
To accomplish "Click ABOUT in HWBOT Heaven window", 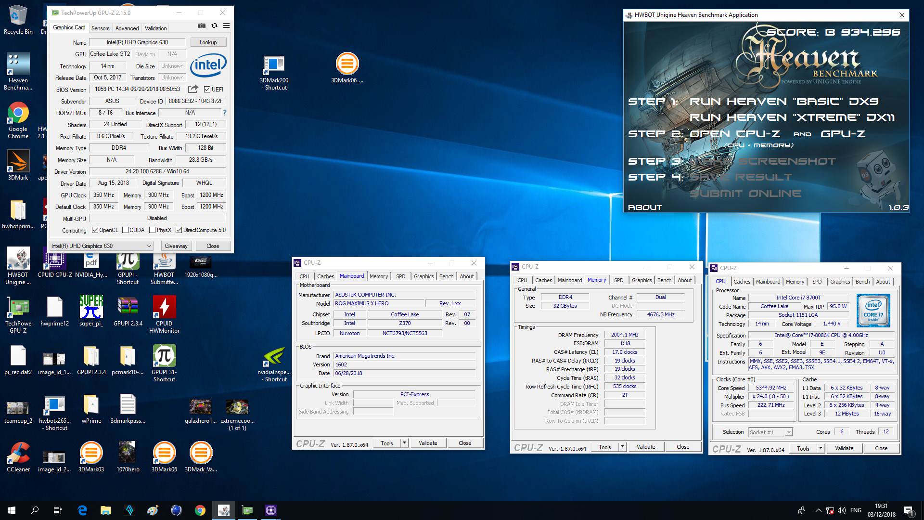I will pyautogui.click(x=645, y=208).
